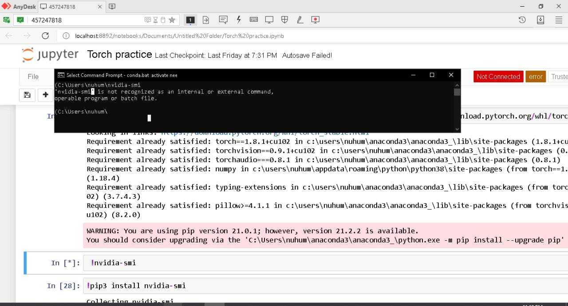Image resolution: width=568 pixels, height=306 pixels.
Task: Click the In [28]: cell prompt
Action: [x=63, y=286]
